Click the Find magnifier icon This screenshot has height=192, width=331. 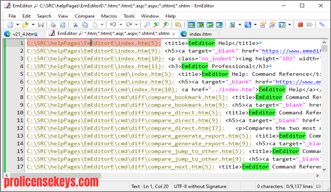pyautogui.click(x=147, y=25)
